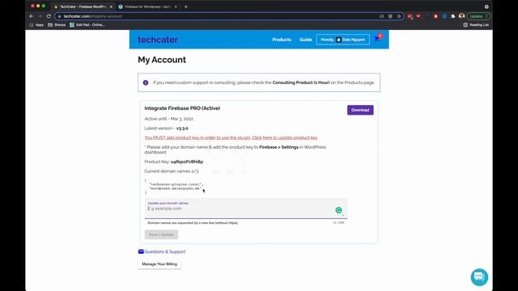Click the Howdy, Dale Nguyen account button

pos(343,40)
